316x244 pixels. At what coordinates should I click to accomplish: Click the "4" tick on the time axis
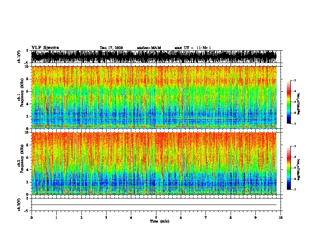click(x=131, y=218)
